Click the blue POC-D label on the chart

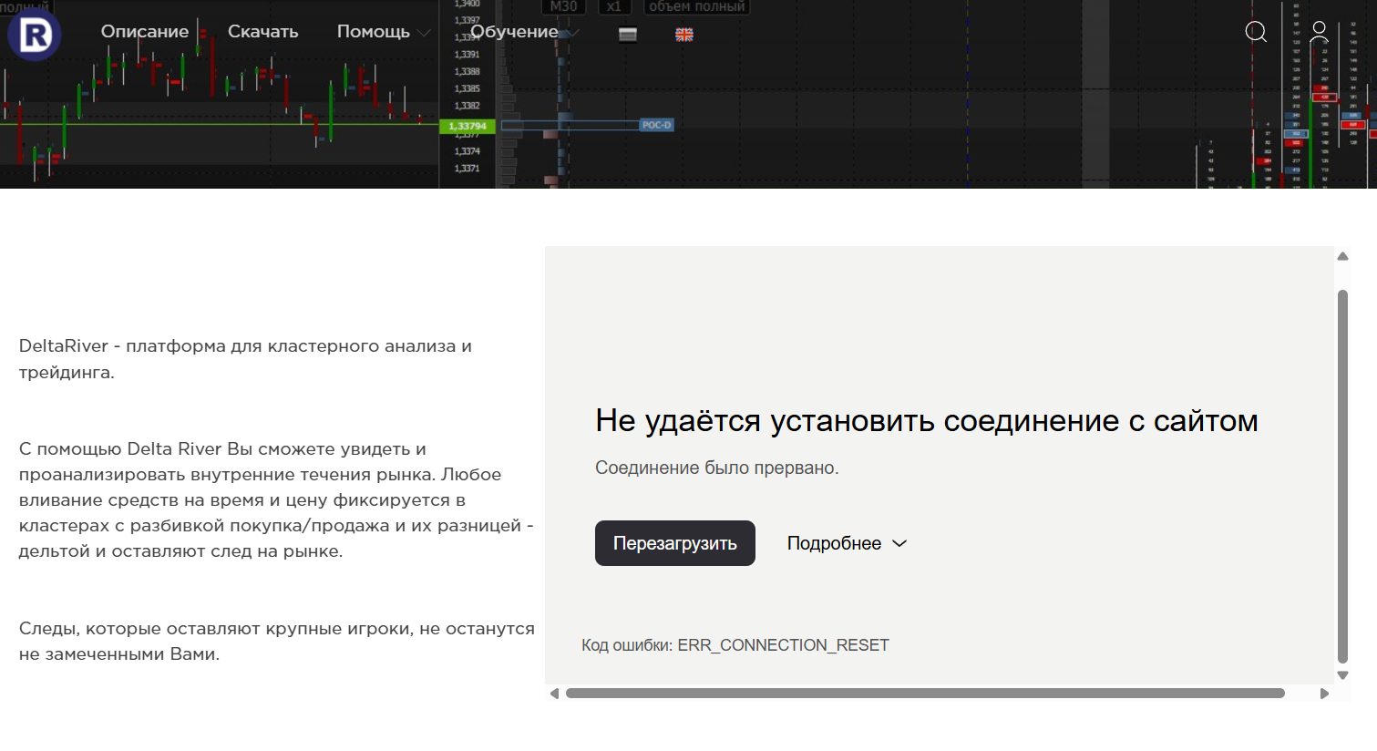tap(656, 125)
